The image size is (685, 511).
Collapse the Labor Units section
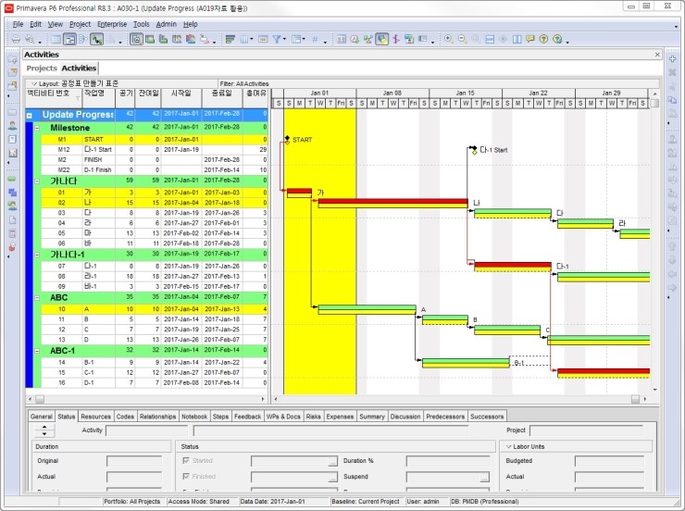(x=508, y=446)
